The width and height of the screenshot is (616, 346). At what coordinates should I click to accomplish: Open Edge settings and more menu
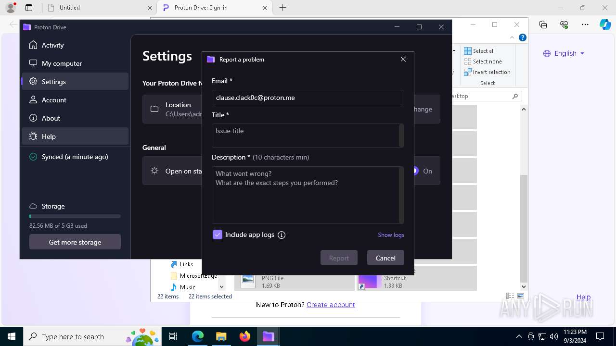[x=585, y=25]
